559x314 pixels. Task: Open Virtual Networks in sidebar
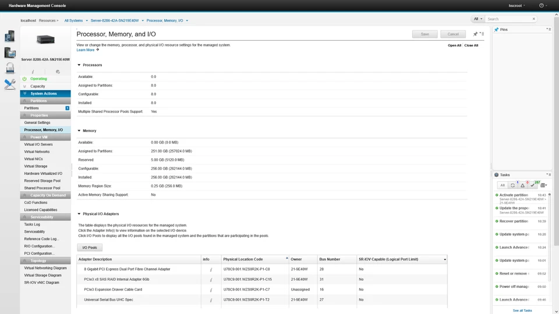point(37,152)
